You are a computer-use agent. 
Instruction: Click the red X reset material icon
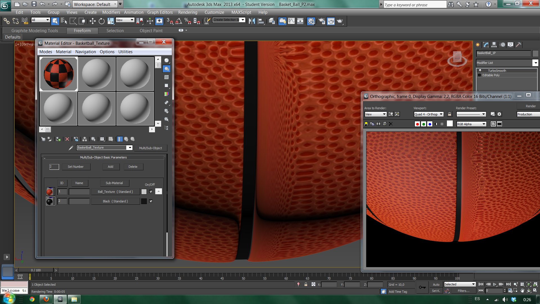tap(67, 139)
